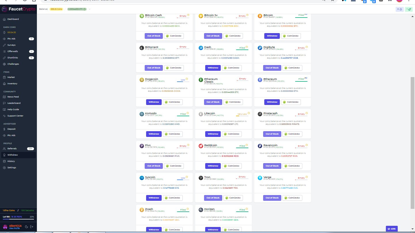Click the Horizen coin logo
This screenshot has height=233, width=415.
tap(201, 210)
